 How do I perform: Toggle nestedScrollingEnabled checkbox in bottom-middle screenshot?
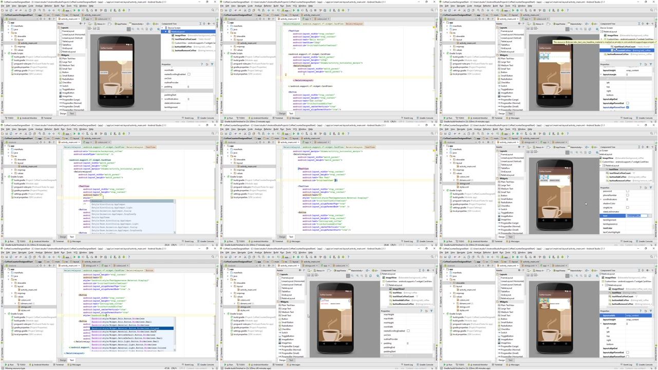pos(408,331)
